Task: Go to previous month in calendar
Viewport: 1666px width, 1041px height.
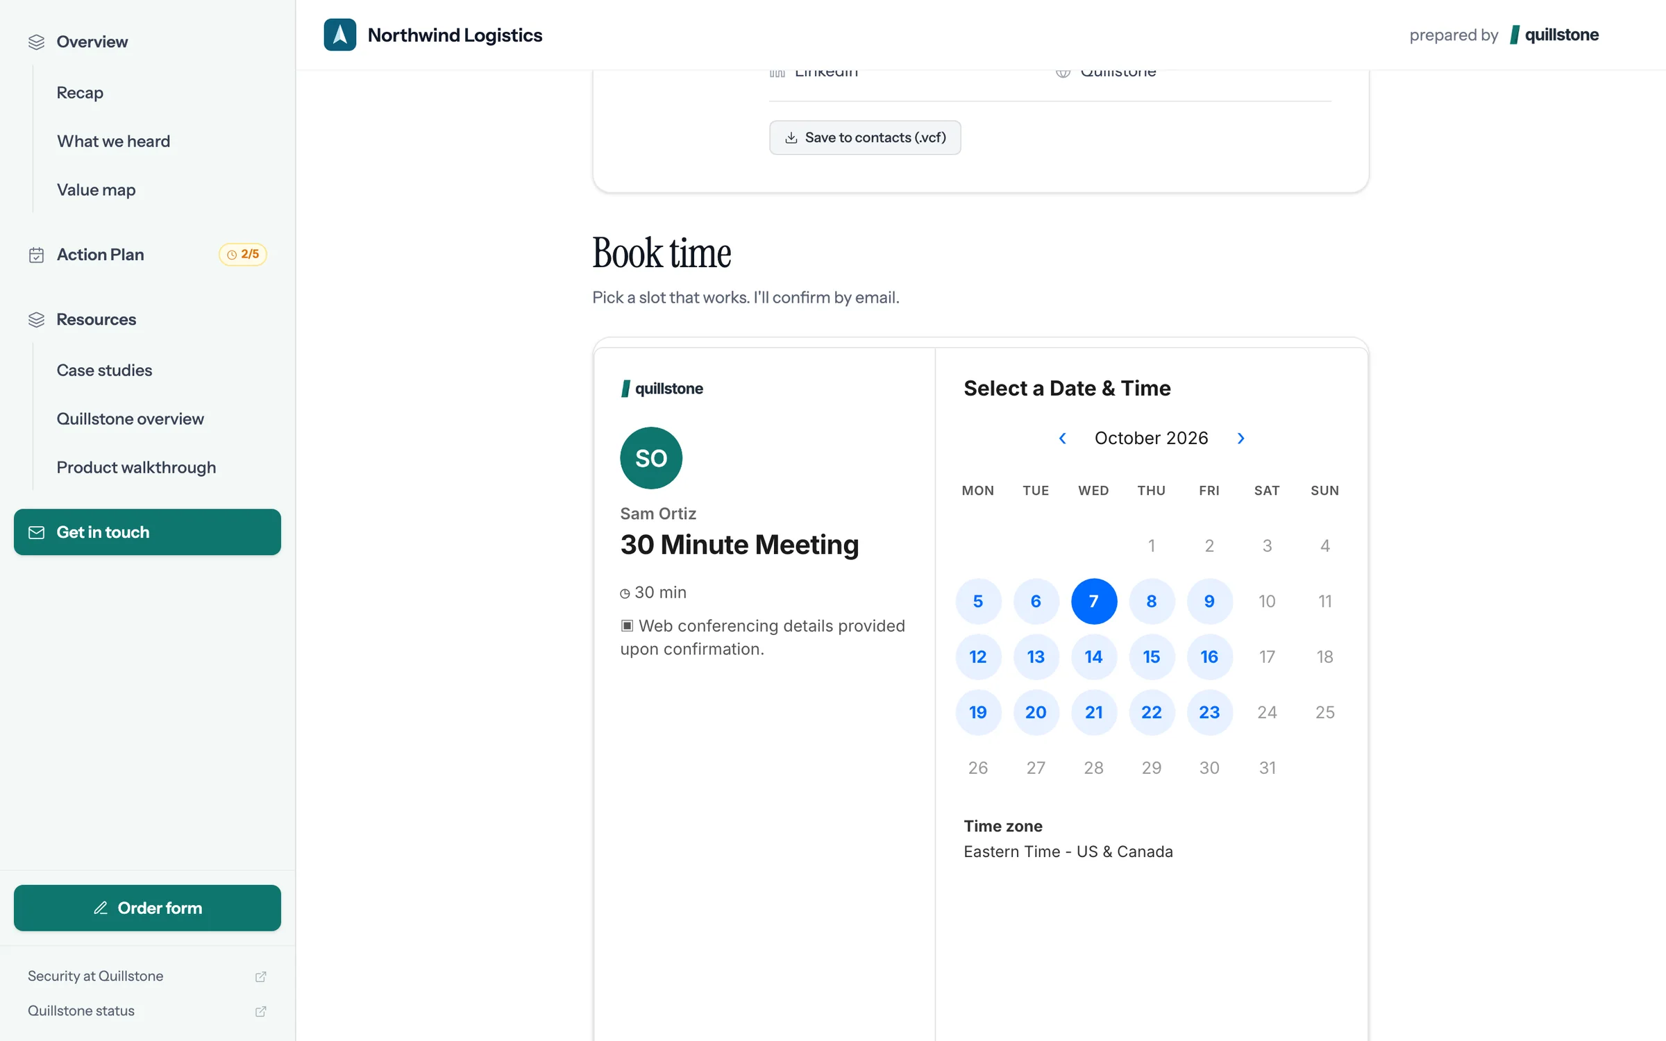Action: 1062,439
